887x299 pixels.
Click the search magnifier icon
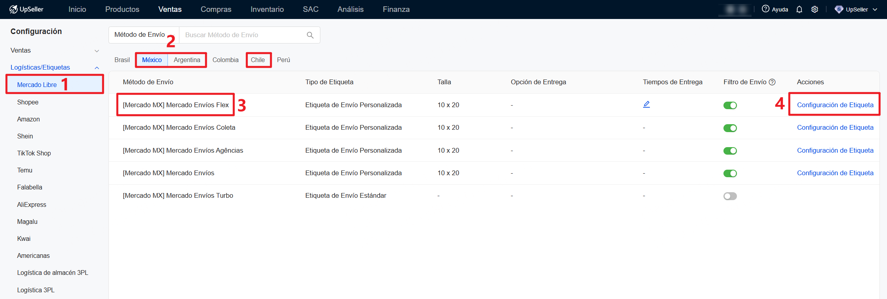pyautogui.click(x=310, y=35)
